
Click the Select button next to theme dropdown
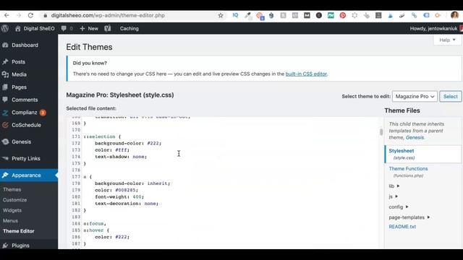tap(450, 96)
